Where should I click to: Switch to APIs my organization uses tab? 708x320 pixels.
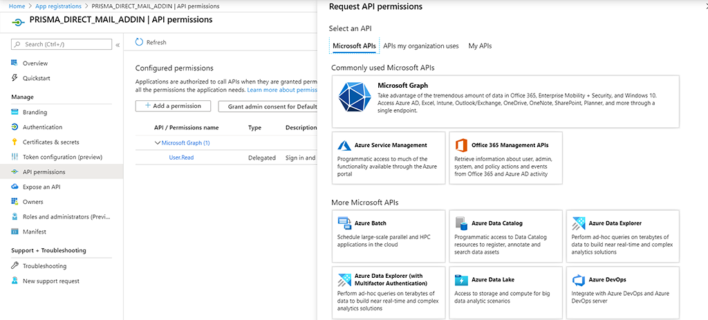pyautogui.click(x=420, y=46)
